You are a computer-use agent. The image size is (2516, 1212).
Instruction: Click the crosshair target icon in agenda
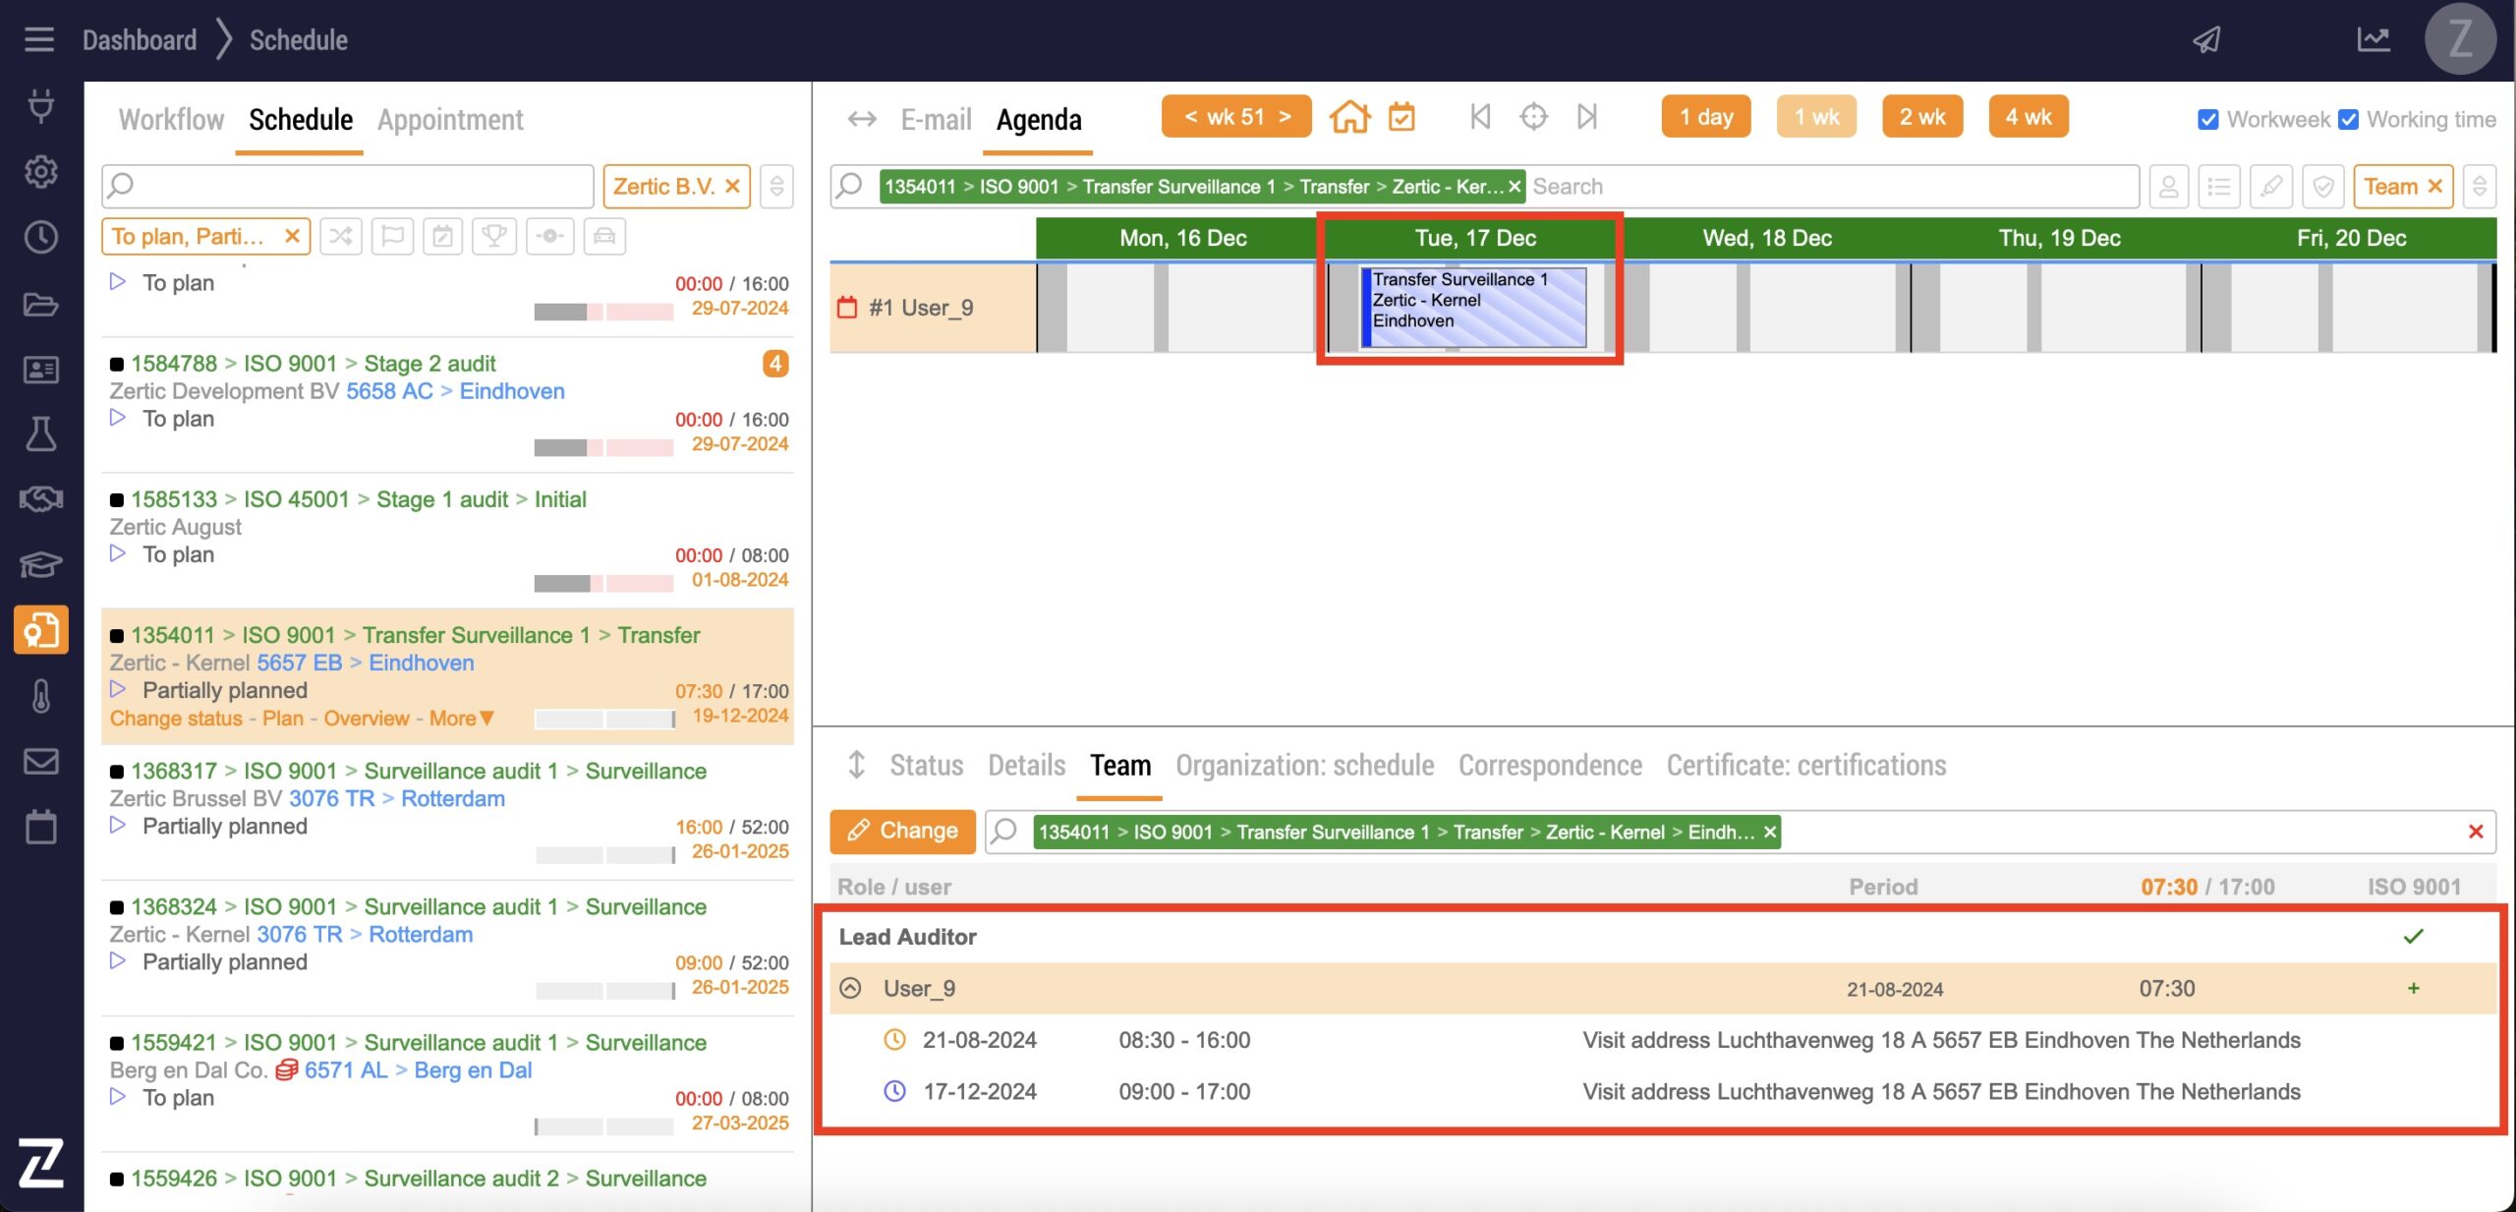click(1533, 117)
